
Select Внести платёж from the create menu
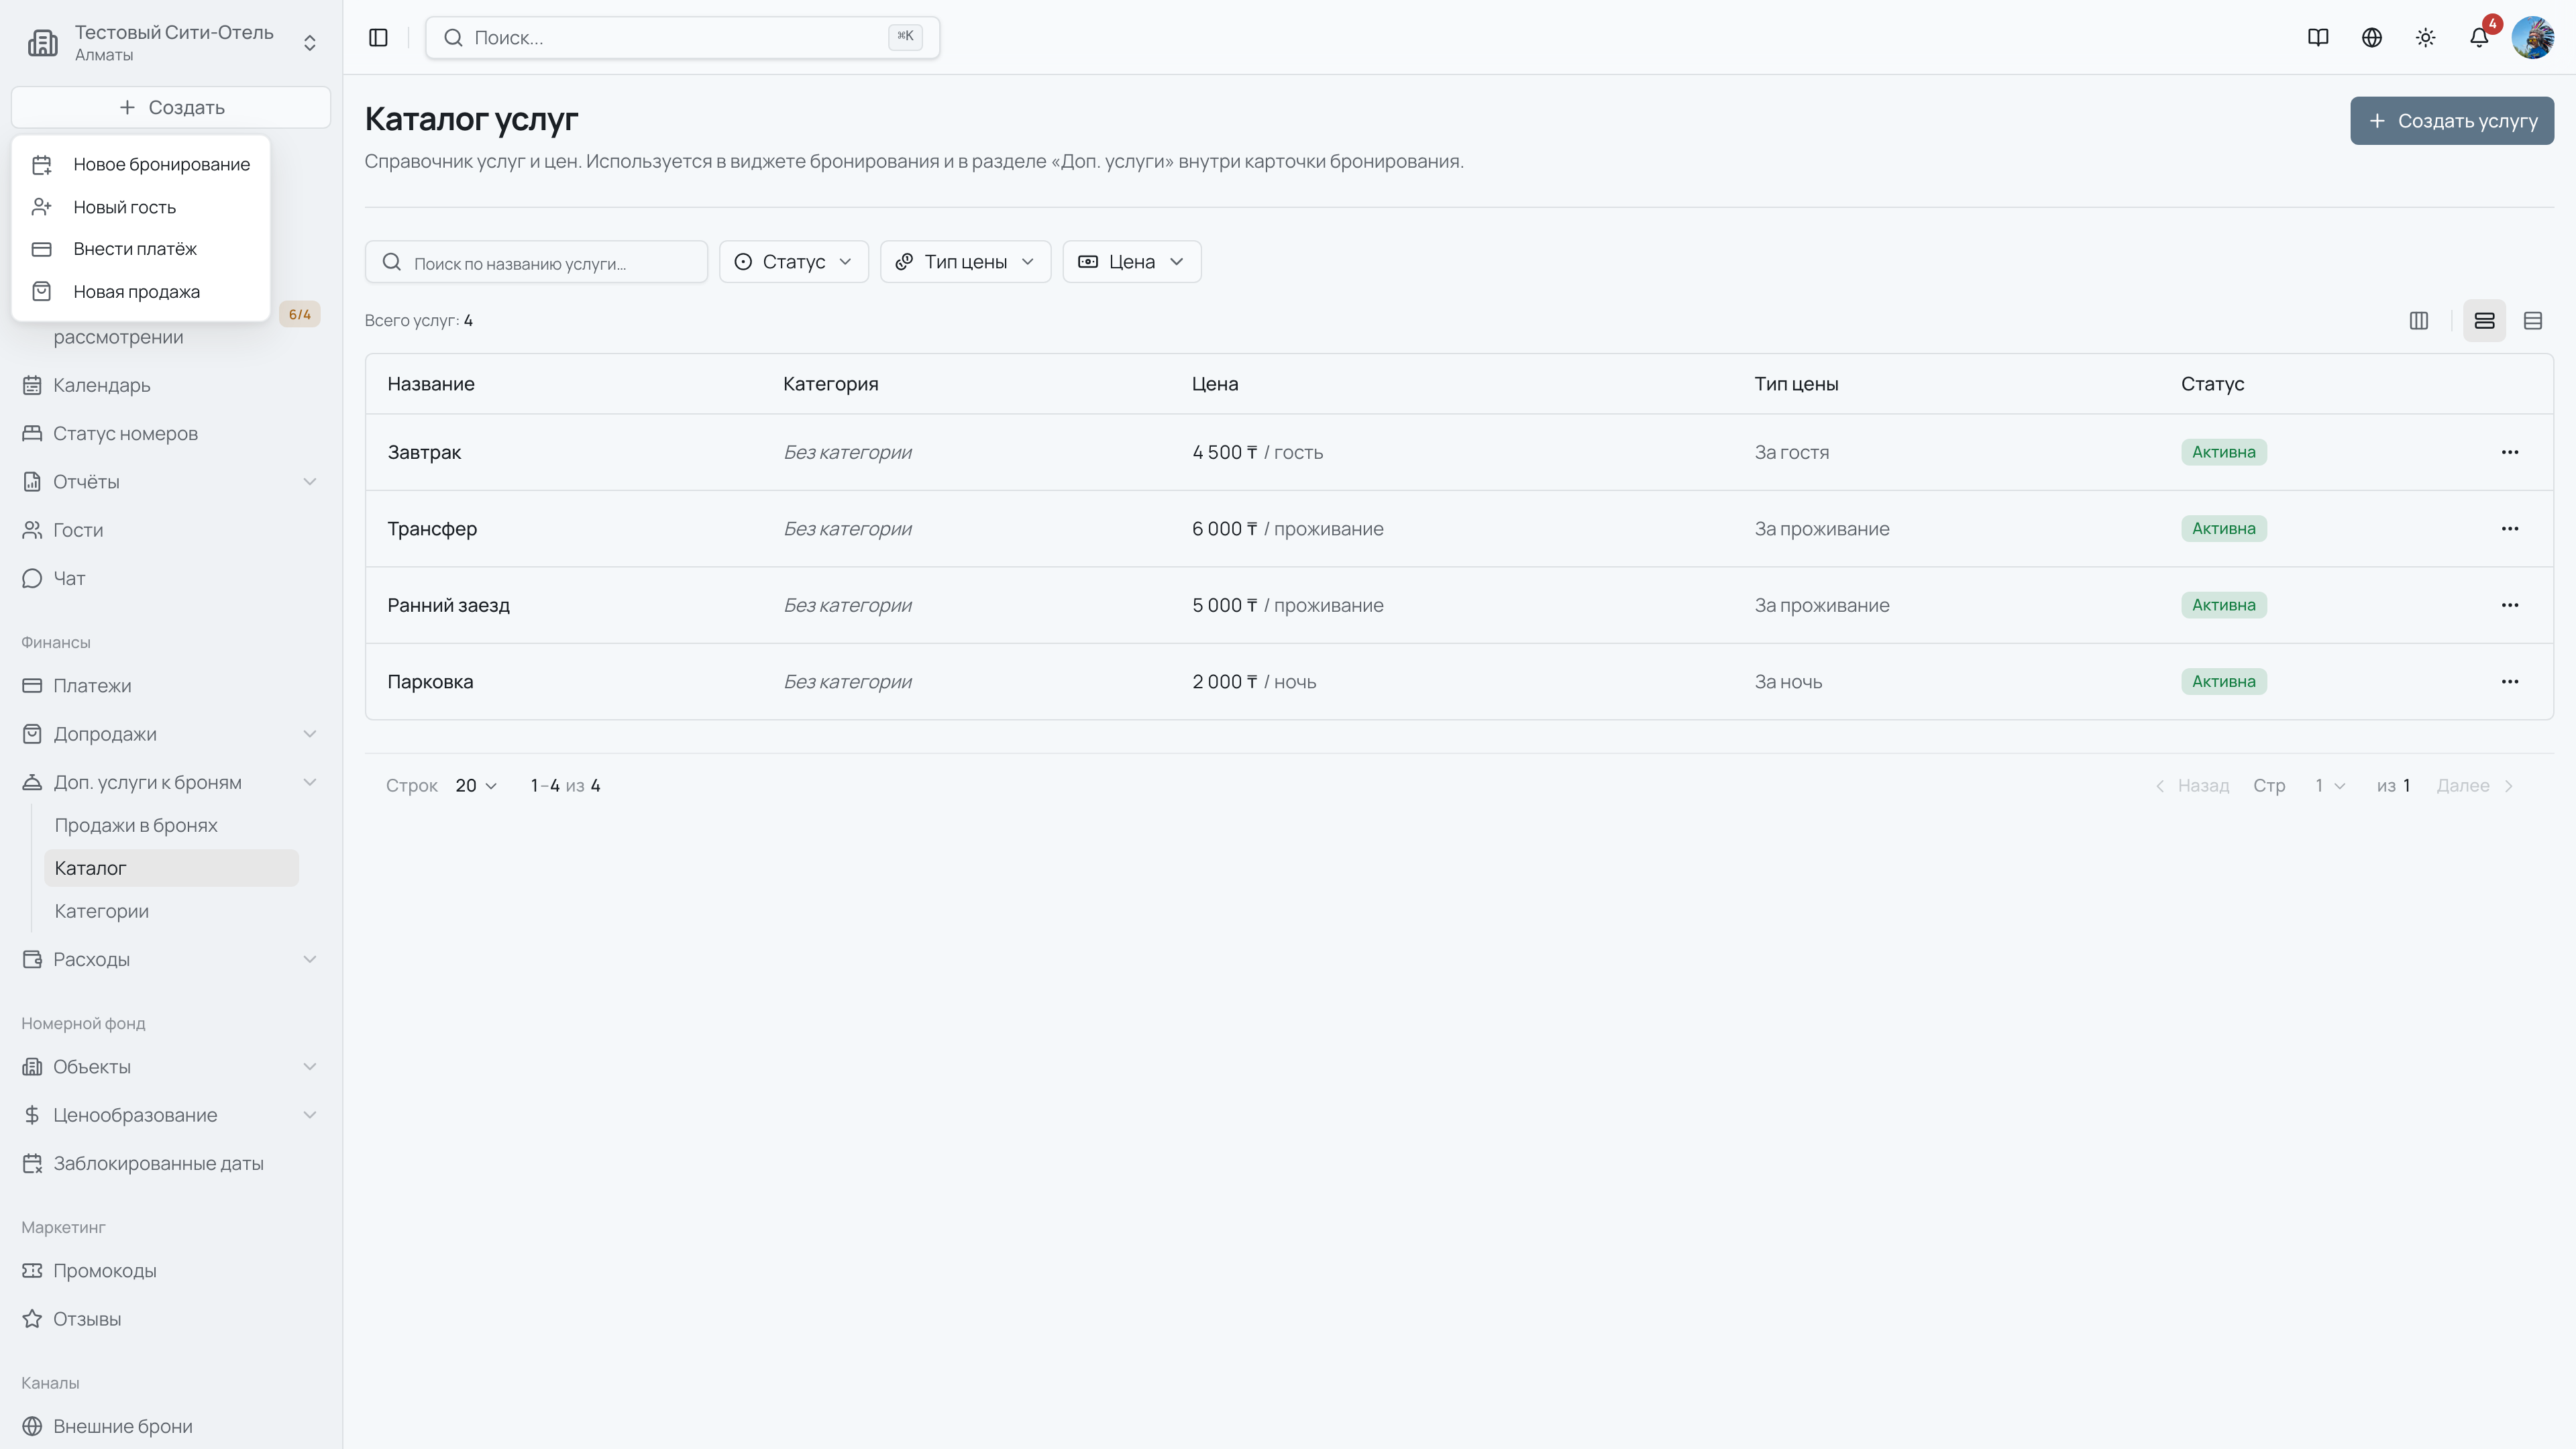(x=141, y=249)
